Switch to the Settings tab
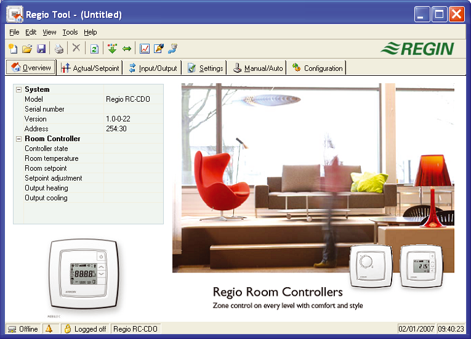This screenshot has width=471, height=339. pos(205,68)
